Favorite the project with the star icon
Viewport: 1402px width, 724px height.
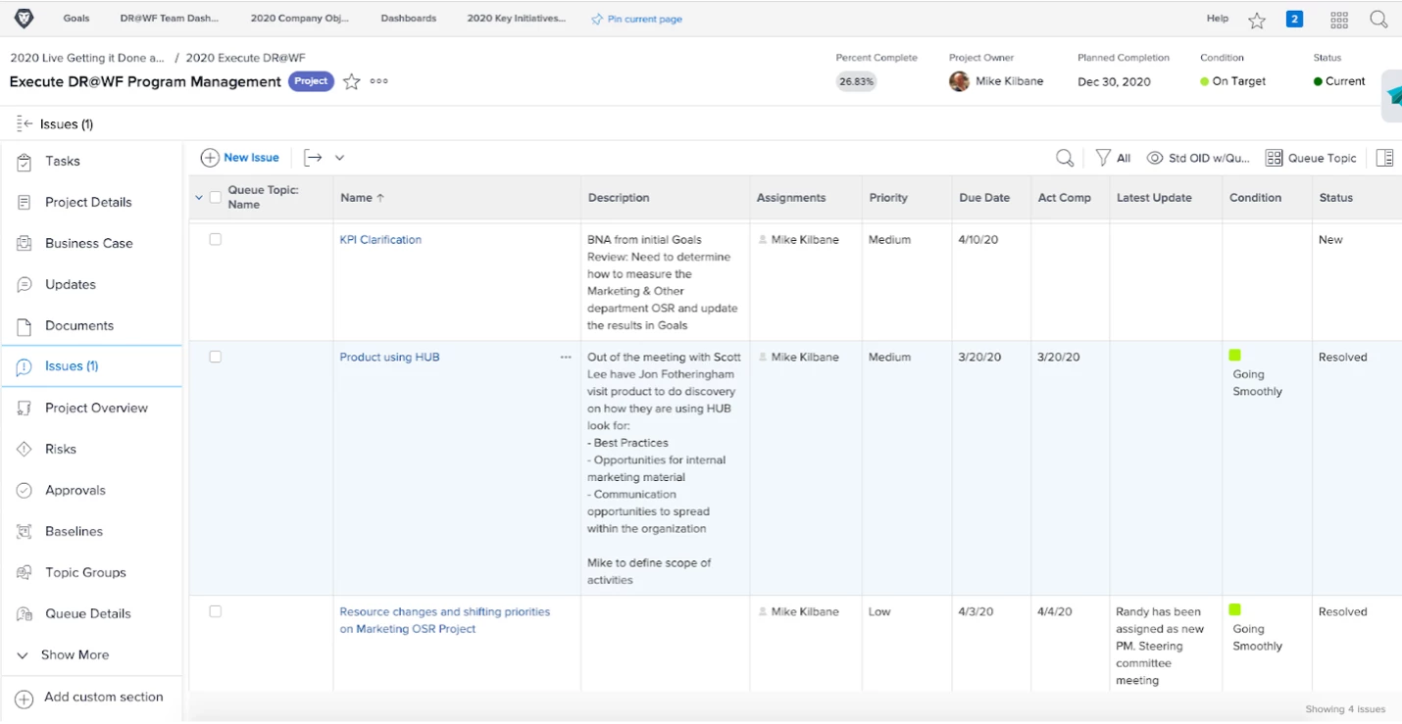(x=352, y=82)
